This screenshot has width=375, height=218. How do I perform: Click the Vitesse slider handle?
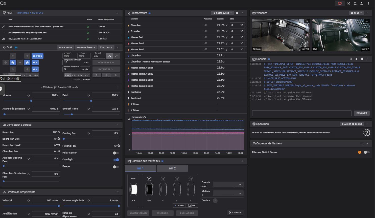(x=31, y=101)
